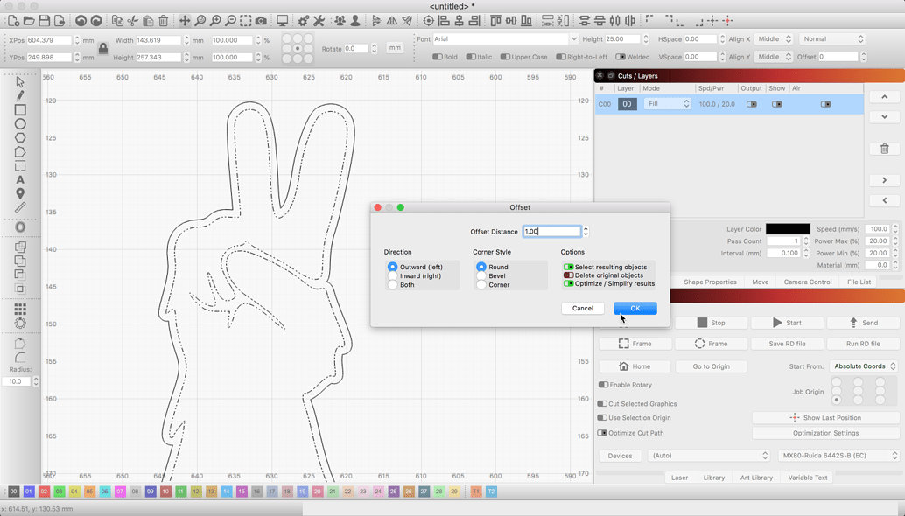Switch to the Art Library tab
905x516 pixels.
pyautogui.click(x=756, y=478)
